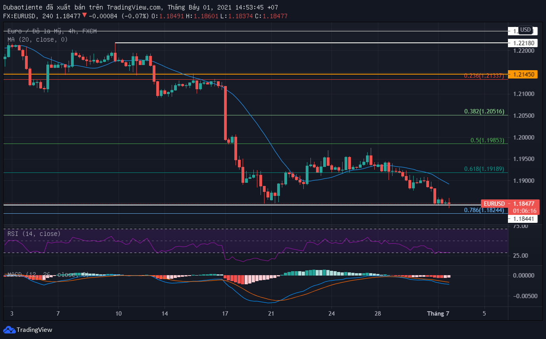Open the USD currency selector
Screen dimensions: 546x339
coord(525,30)
